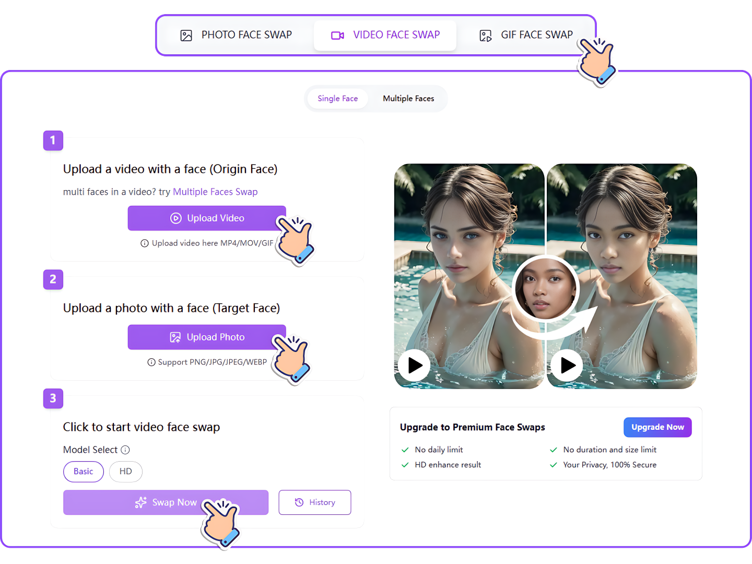Click the GIF Face Swap icon

485,36
